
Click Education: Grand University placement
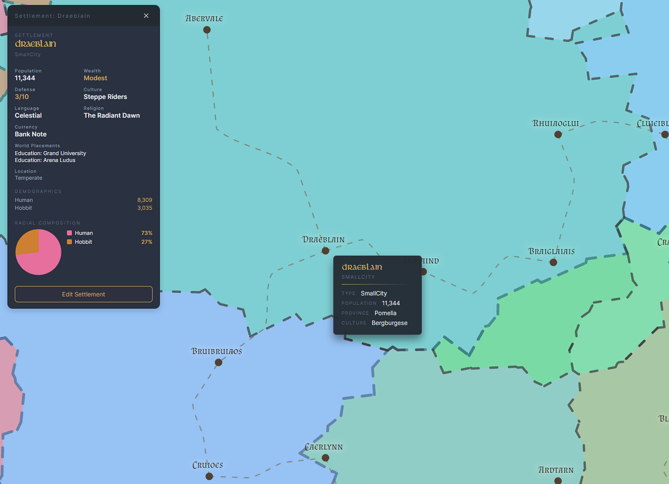(51, 153)
